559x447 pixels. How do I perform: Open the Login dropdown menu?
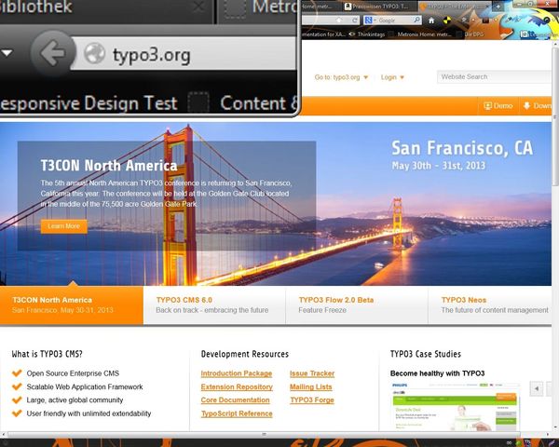pyautogui.click(x=392, y=77)
